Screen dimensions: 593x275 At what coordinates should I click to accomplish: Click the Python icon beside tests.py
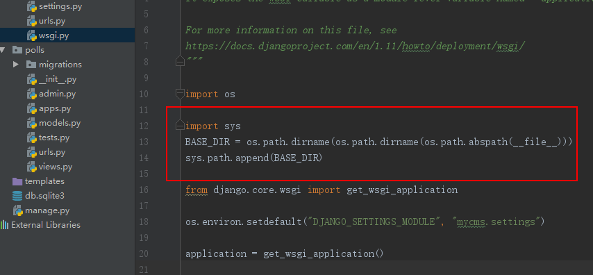(31, 138)
